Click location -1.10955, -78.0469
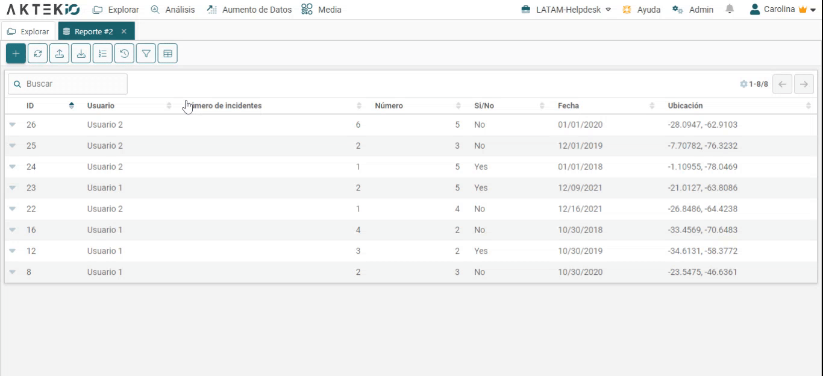 703,167
